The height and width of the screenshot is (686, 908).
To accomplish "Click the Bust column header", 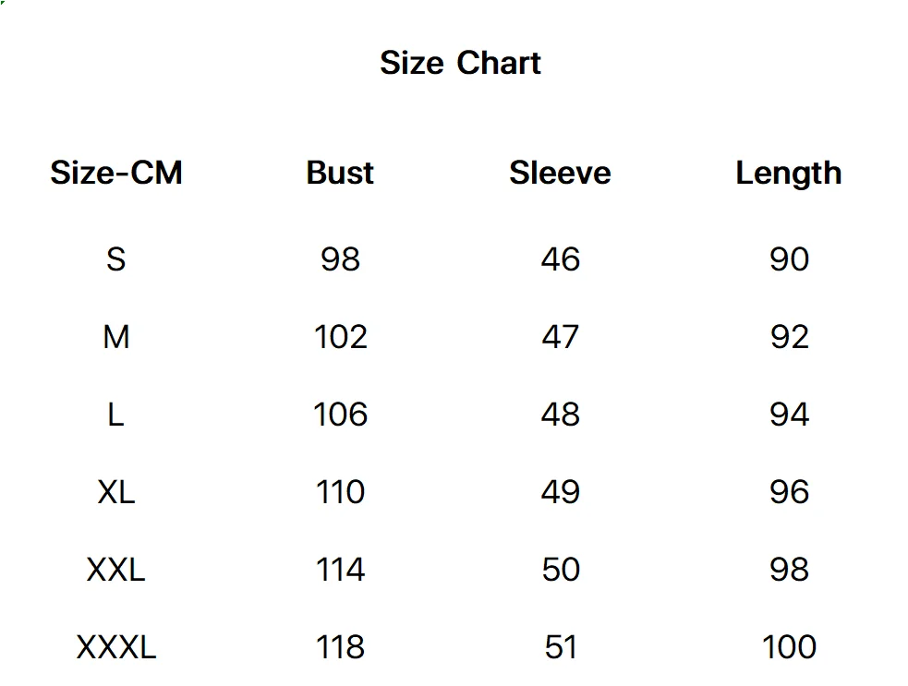I will pyautogui.click(x=340, y=173).
